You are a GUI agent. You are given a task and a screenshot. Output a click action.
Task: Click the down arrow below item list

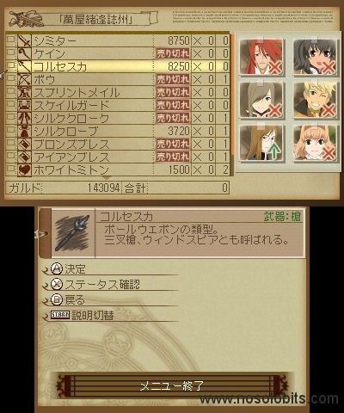click(106, 178)
